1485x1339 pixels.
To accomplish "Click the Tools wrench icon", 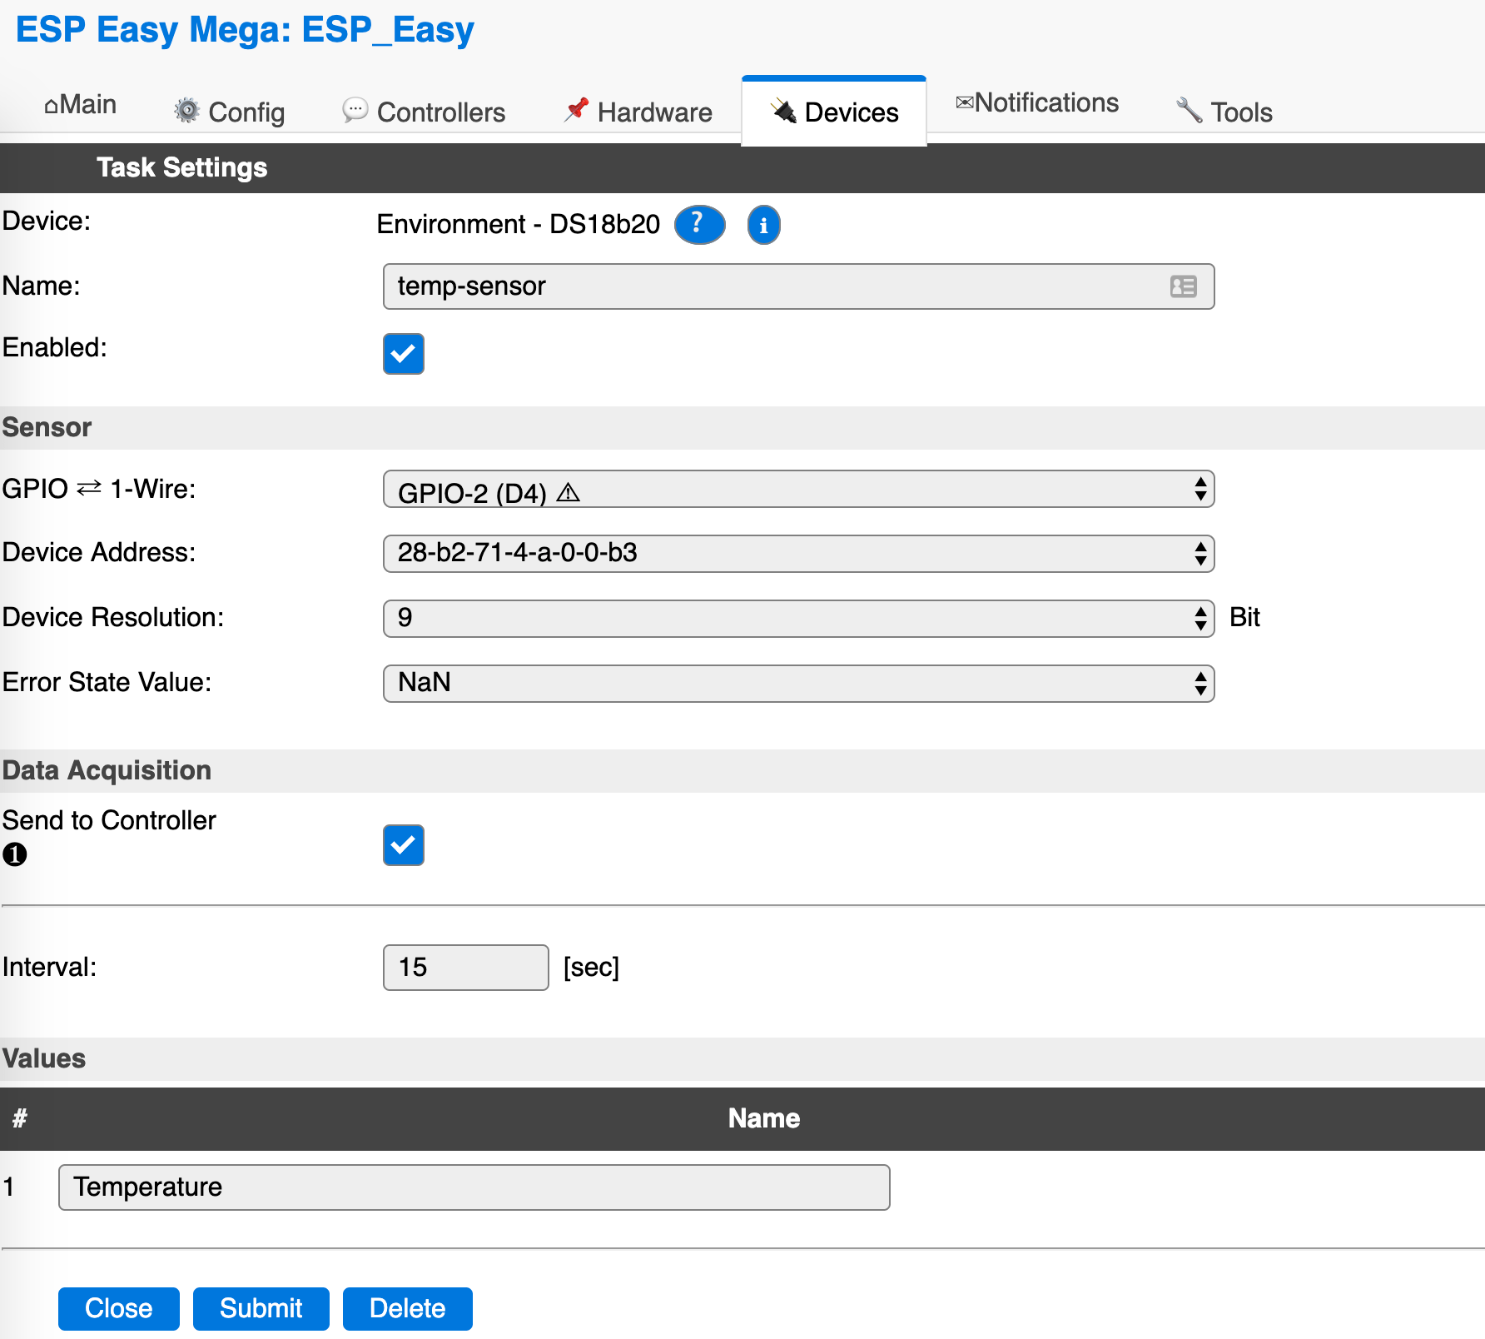I will tap(1187, 109).
